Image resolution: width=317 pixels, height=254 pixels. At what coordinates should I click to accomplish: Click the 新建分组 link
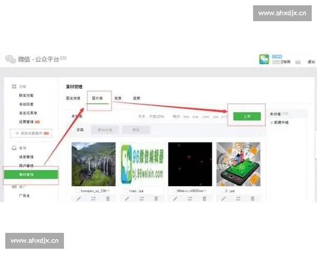click(279, 123)
